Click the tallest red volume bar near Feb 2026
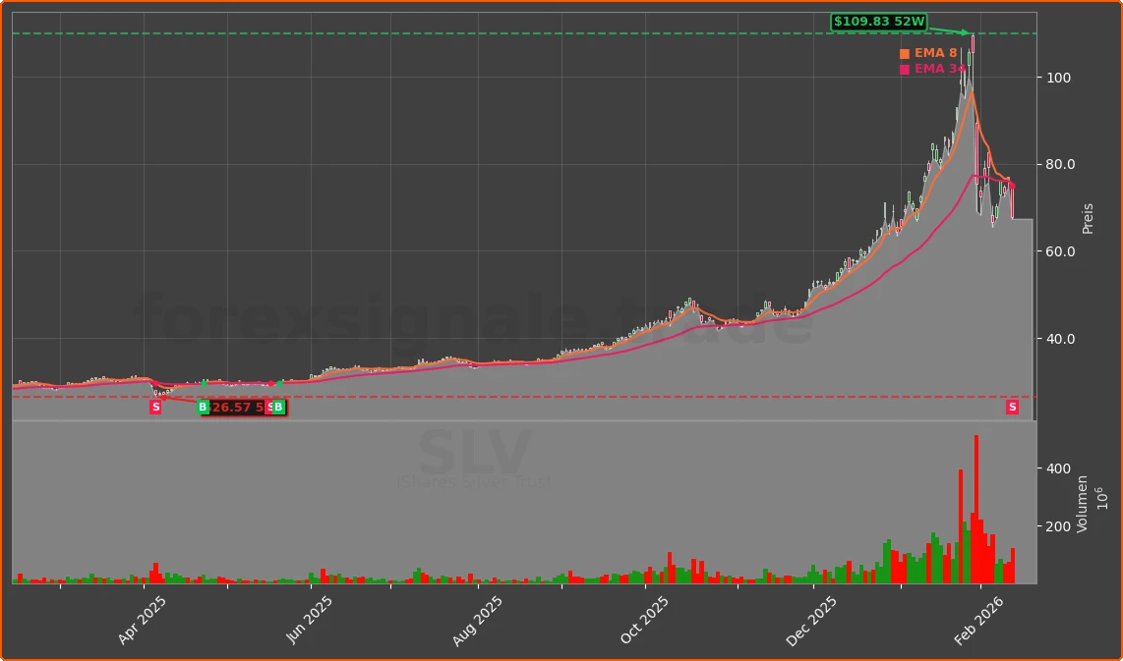Image resolution: width=1123 pixels, height=661 pixels. point(975,511)
